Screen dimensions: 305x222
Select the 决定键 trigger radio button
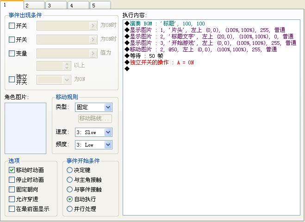[x=69, y=170]
